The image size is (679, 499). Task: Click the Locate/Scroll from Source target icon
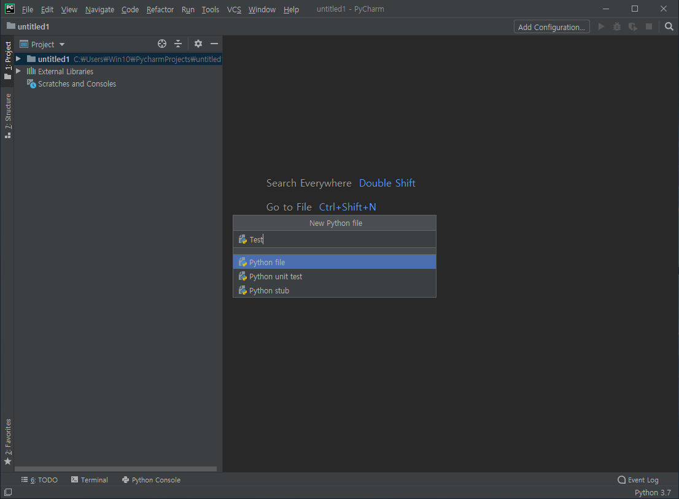(162, 44)
